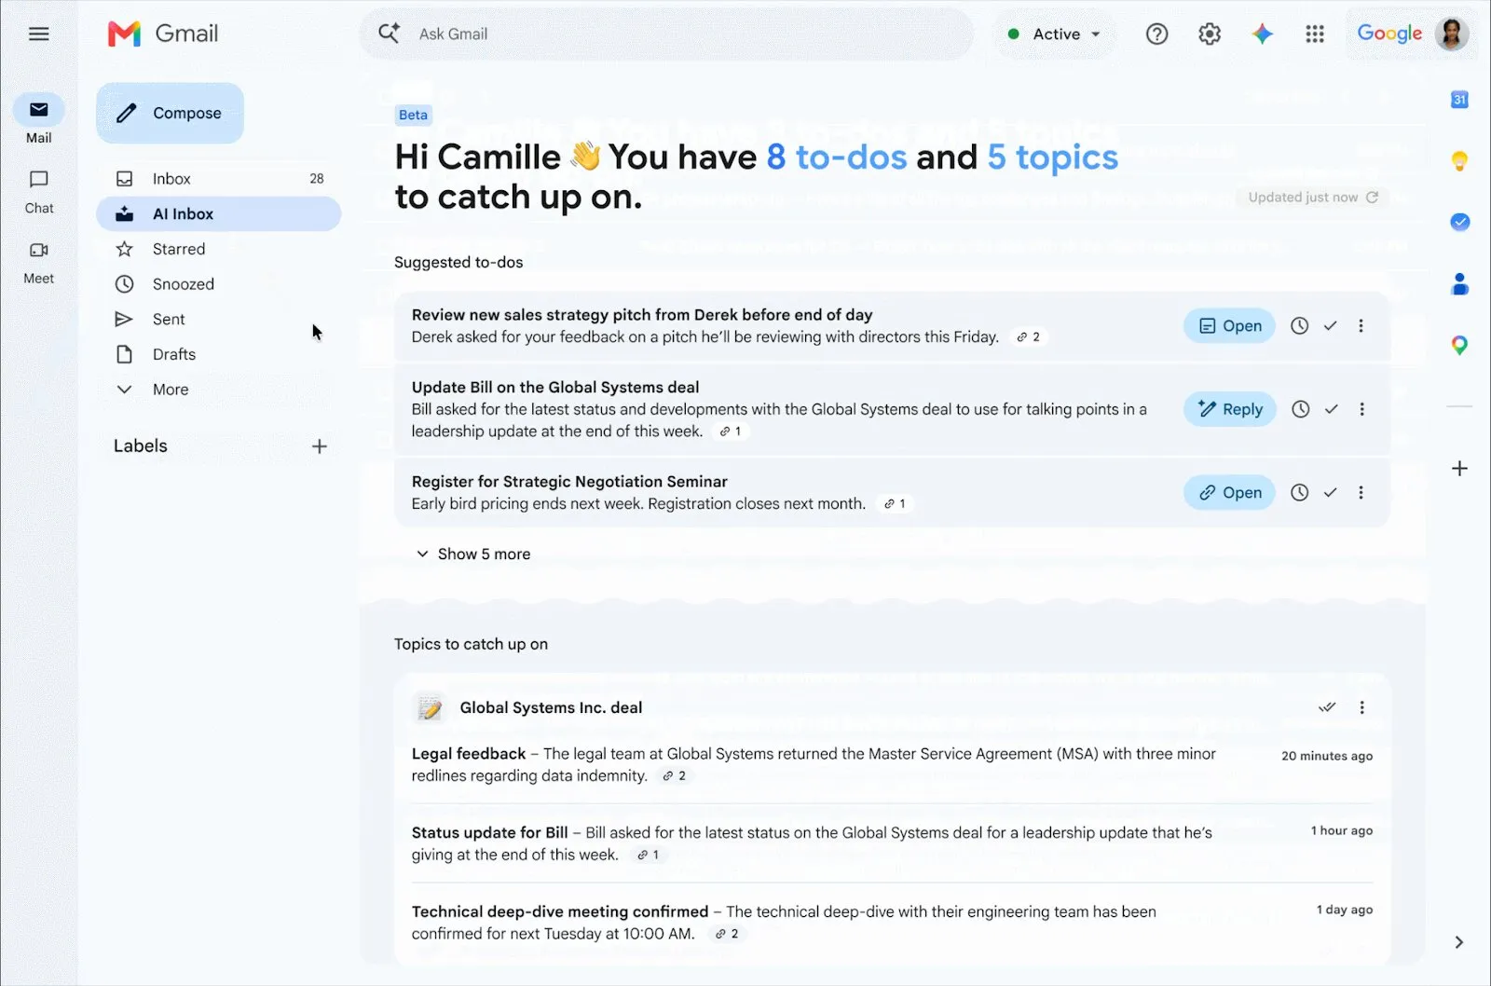This screenshot has height=986, width=1491.
Task: Refresh the Updated just now indicator
Action: (x=1372, y=198)
